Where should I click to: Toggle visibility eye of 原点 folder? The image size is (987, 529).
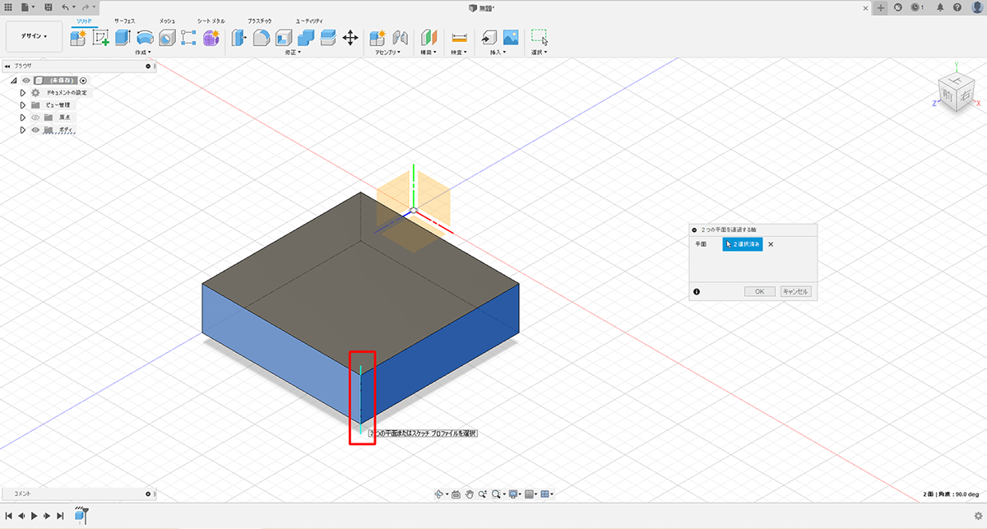35,118
